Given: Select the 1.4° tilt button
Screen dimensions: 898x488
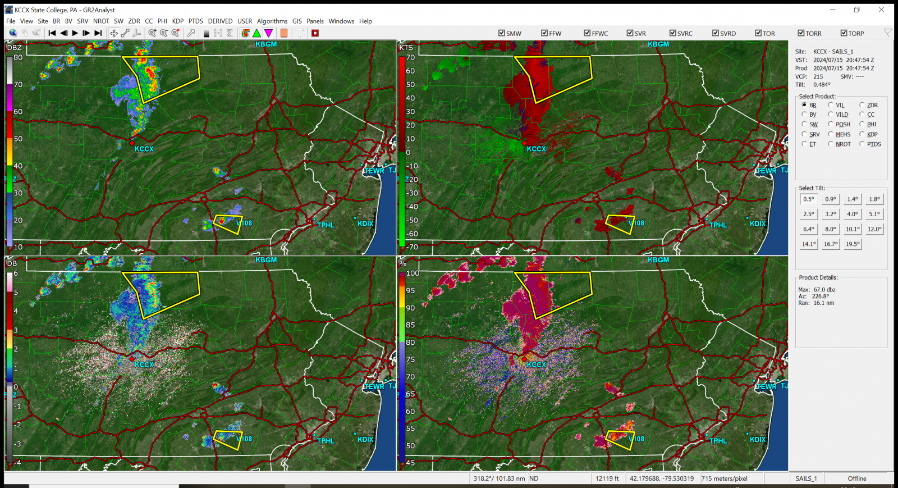Looking at the screenshot, I should (x=853, y=199).
